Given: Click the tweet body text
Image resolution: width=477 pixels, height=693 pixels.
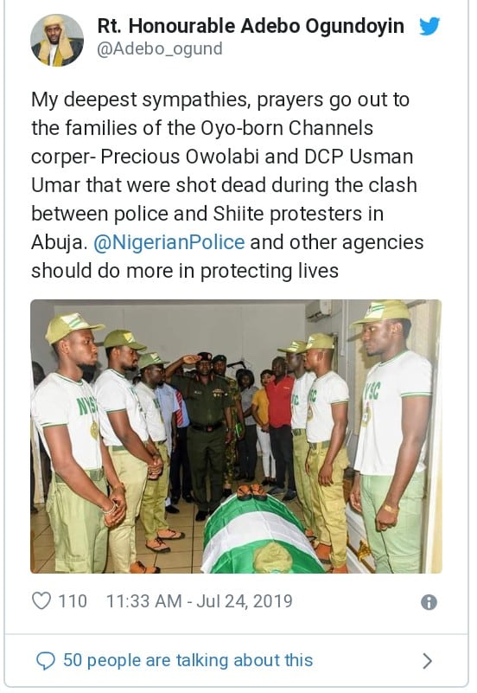Looking at the screenshot, I should (x=227, y=185).
